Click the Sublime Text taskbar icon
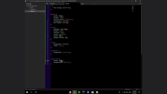This screenshot has width=167, height=94. click(x=75, y=92)
